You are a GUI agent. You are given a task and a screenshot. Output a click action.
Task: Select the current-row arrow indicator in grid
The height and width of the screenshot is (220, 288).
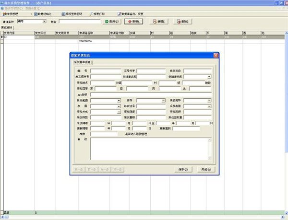tap(2, 37)
